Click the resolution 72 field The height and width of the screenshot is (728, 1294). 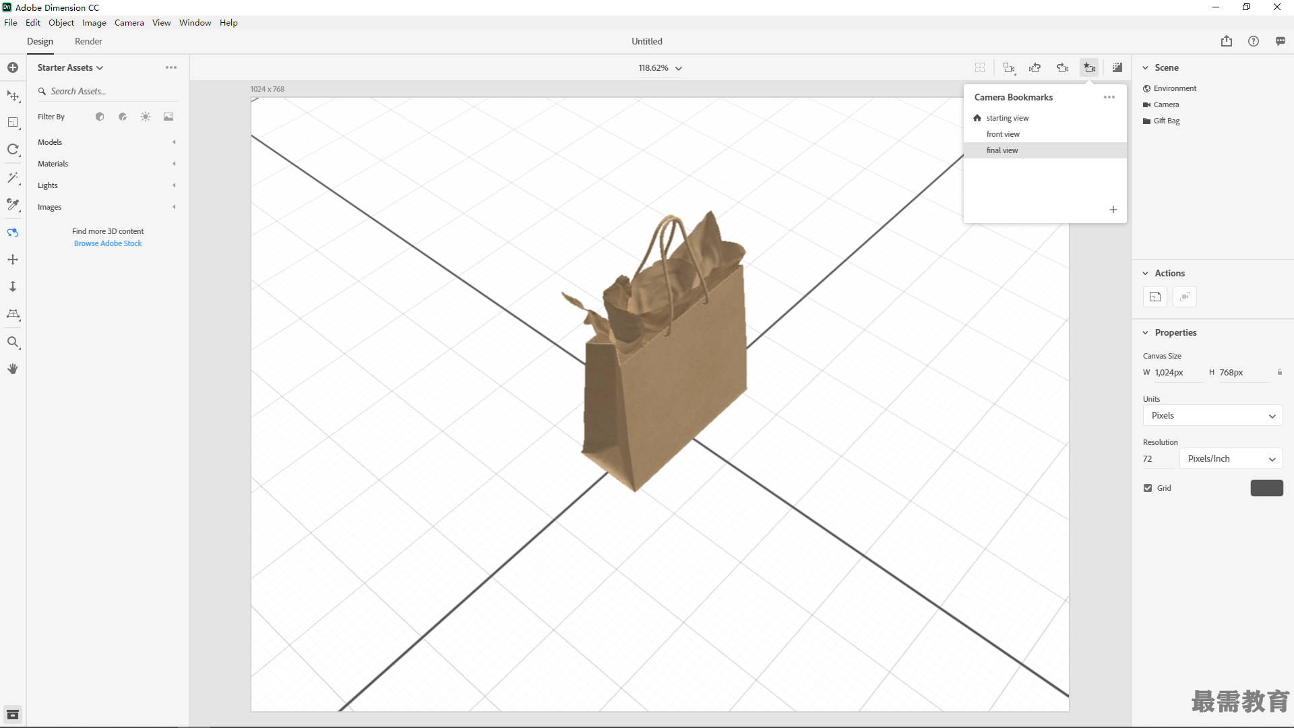click(1158, 459)
